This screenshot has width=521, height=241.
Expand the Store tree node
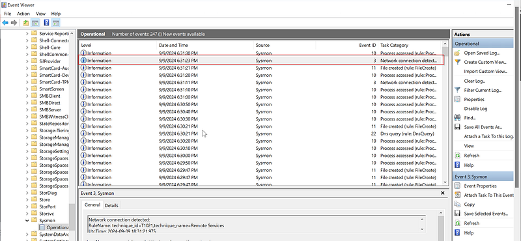click(x=27, y=200)
